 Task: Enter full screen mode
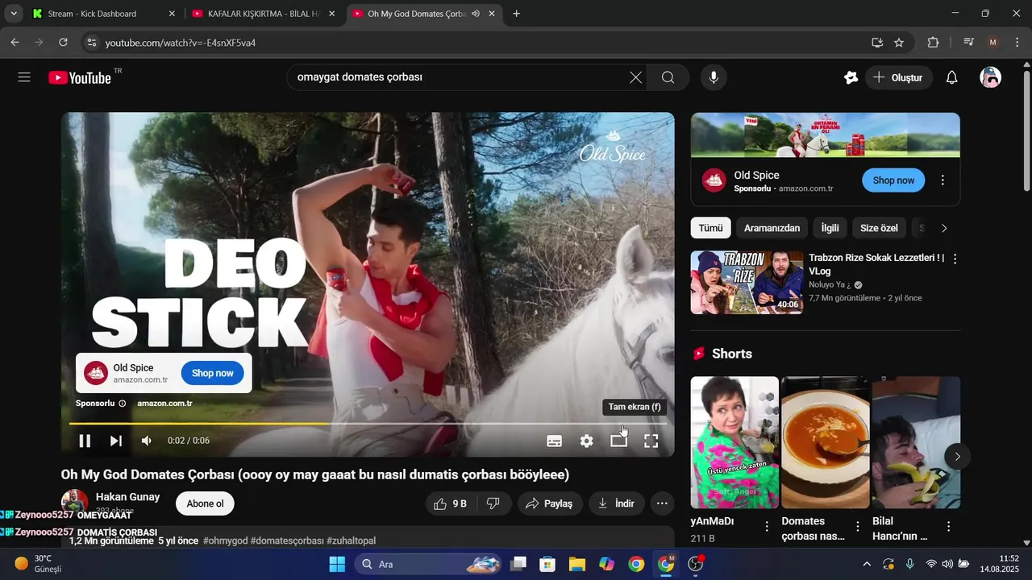(x=651, y=441)
